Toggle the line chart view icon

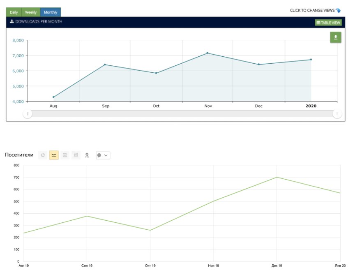[54, 155]
